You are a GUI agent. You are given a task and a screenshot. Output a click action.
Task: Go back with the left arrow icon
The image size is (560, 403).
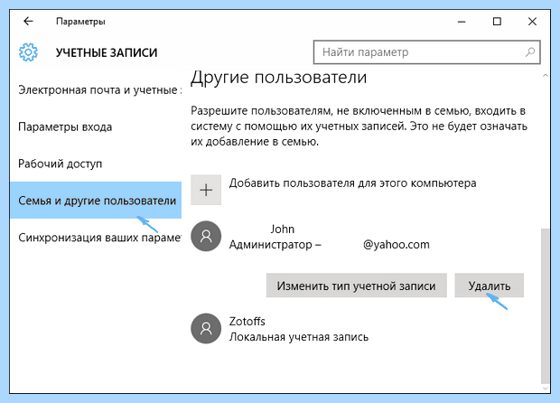28,22
